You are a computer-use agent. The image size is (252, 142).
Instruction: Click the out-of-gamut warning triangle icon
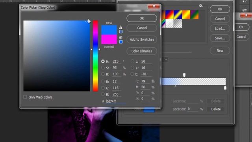pyautogui.click(x=121, y=27)
